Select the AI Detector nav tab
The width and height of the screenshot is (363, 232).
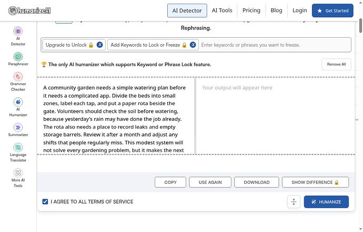point(187,10)
